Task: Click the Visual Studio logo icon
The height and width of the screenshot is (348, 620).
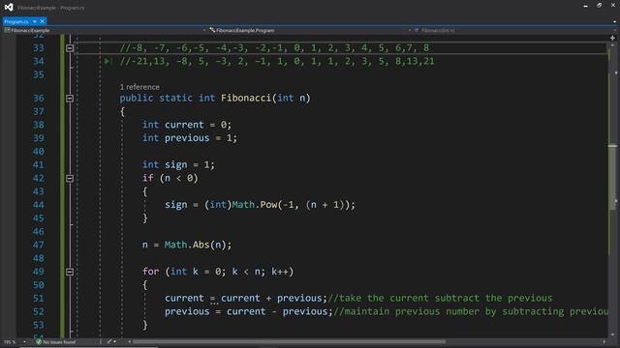Action: (x=9, y=7)
